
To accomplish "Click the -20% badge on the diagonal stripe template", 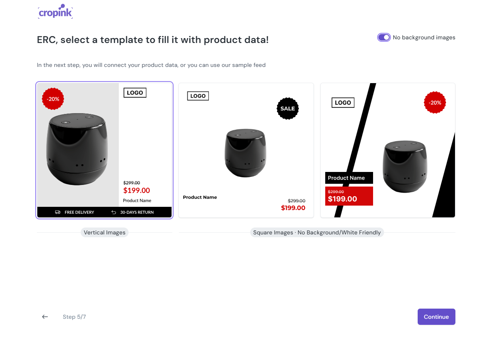I will click(435, 103).
